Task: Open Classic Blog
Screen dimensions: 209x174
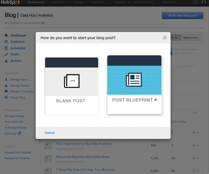Action: pos(18,97)
